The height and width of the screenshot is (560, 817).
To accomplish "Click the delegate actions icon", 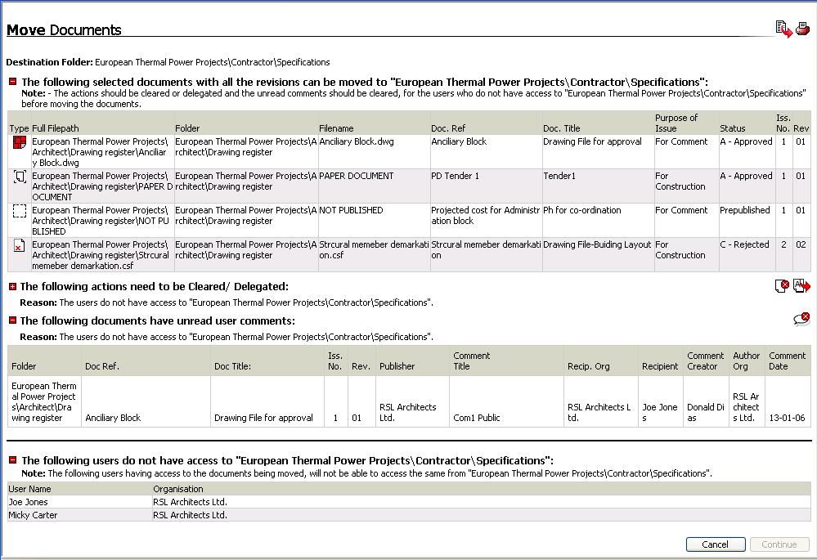I will click(x=801, y=285).
